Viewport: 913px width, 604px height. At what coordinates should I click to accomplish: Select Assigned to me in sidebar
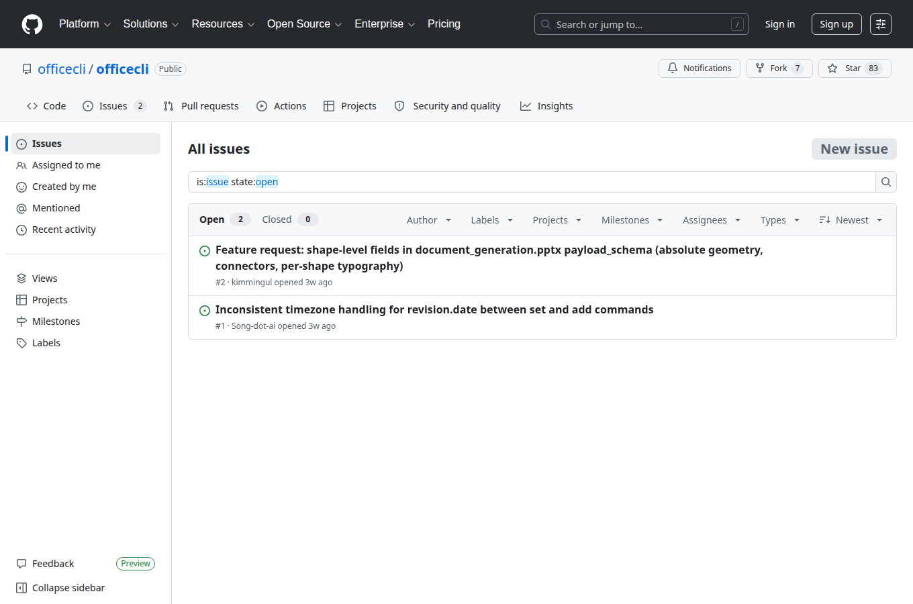click(x=85, y=165)
